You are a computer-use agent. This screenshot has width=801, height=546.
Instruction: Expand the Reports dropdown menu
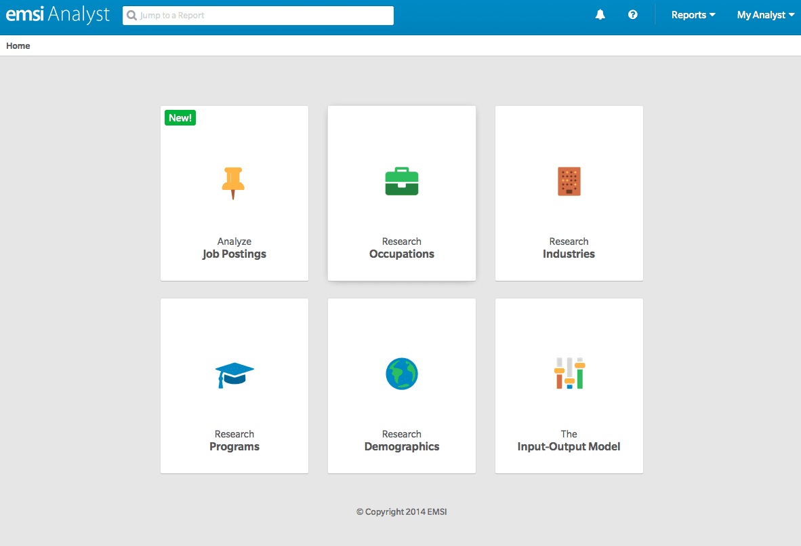[x=693, y=15]
